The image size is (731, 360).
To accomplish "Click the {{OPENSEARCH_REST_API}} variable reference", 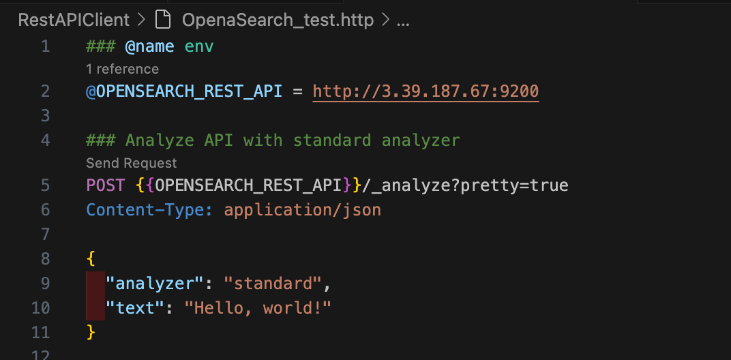I will [x=249, y=185].
